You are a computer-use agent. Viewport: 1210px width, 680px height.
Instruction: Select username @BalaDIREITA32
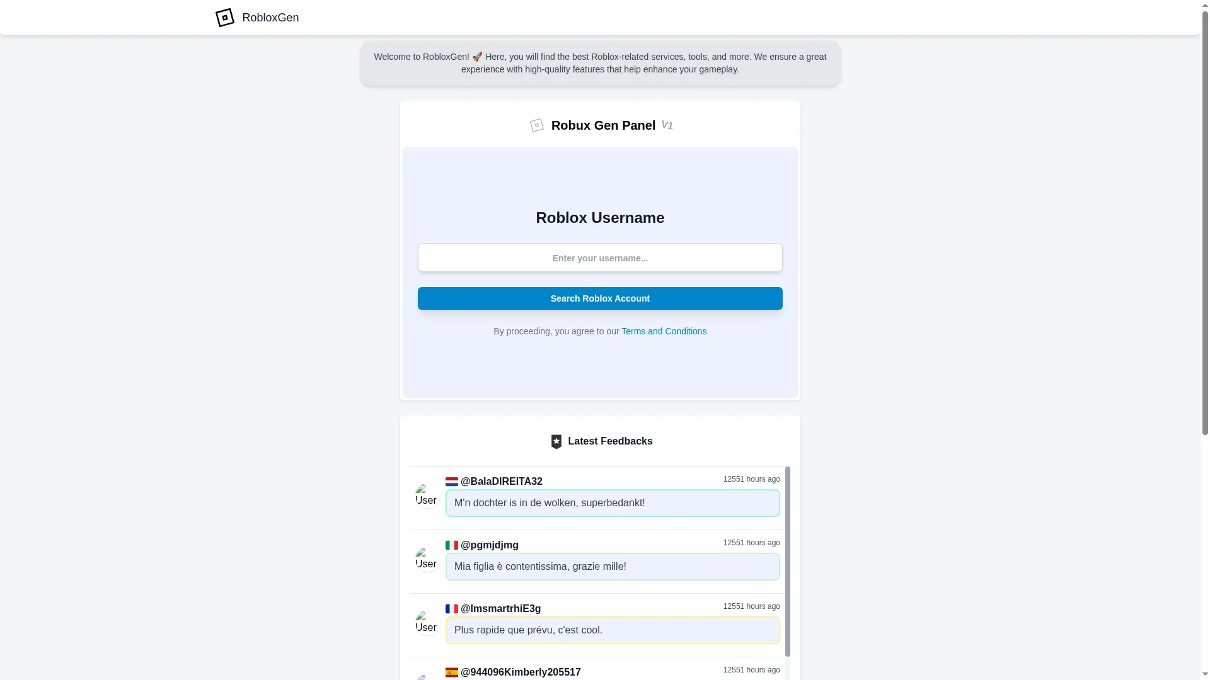502,482
